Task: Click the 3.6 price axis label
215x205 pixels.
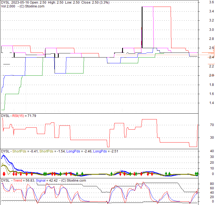Action: 211,2
